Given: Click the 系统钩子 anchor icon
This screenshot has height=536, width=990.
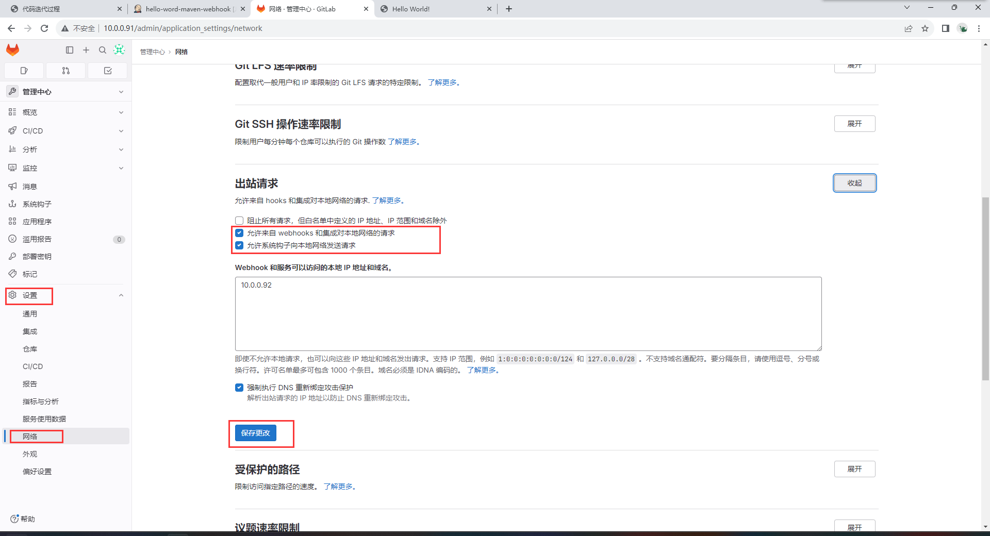Looking at the screenshot, I should pos(12,204).
